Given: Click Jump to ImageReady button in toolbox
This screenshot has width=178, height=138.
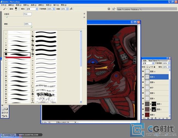Looking at the screenshot, I should point(5,116).
